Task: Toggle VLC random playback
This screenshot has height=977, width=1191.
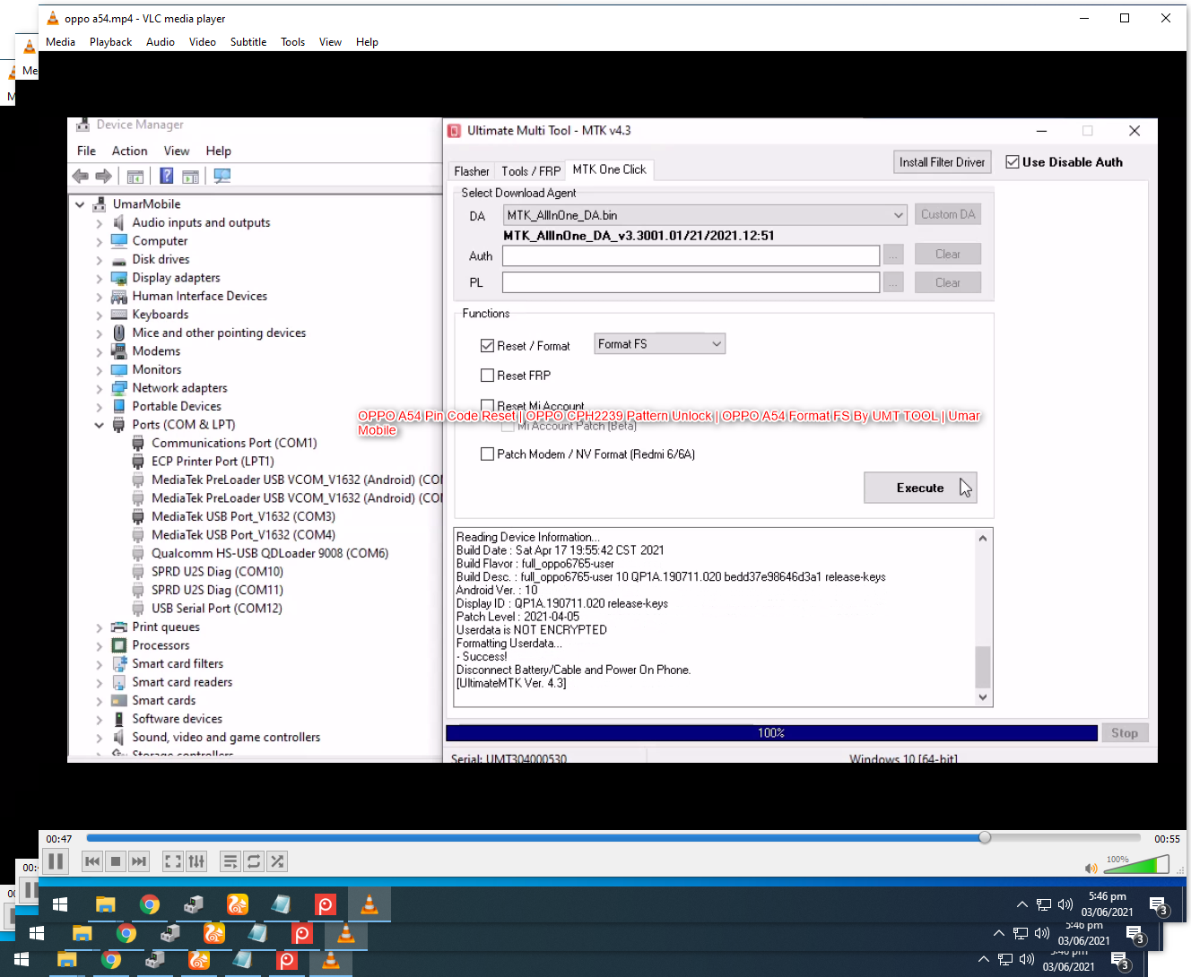Action: click(x=277, y=861)
